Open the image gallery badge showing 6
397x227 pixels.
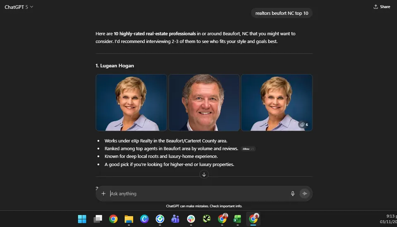click(304, 125)
